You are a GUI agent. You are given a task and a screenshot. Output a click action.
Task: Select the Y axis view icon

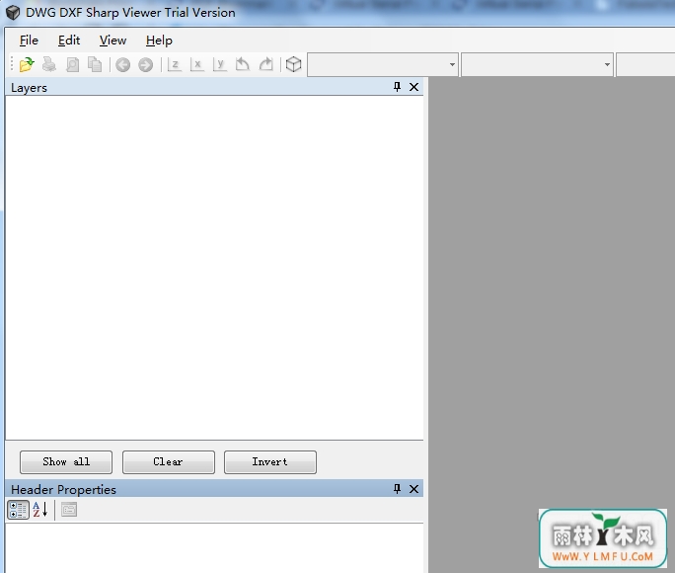coord(219,64)
